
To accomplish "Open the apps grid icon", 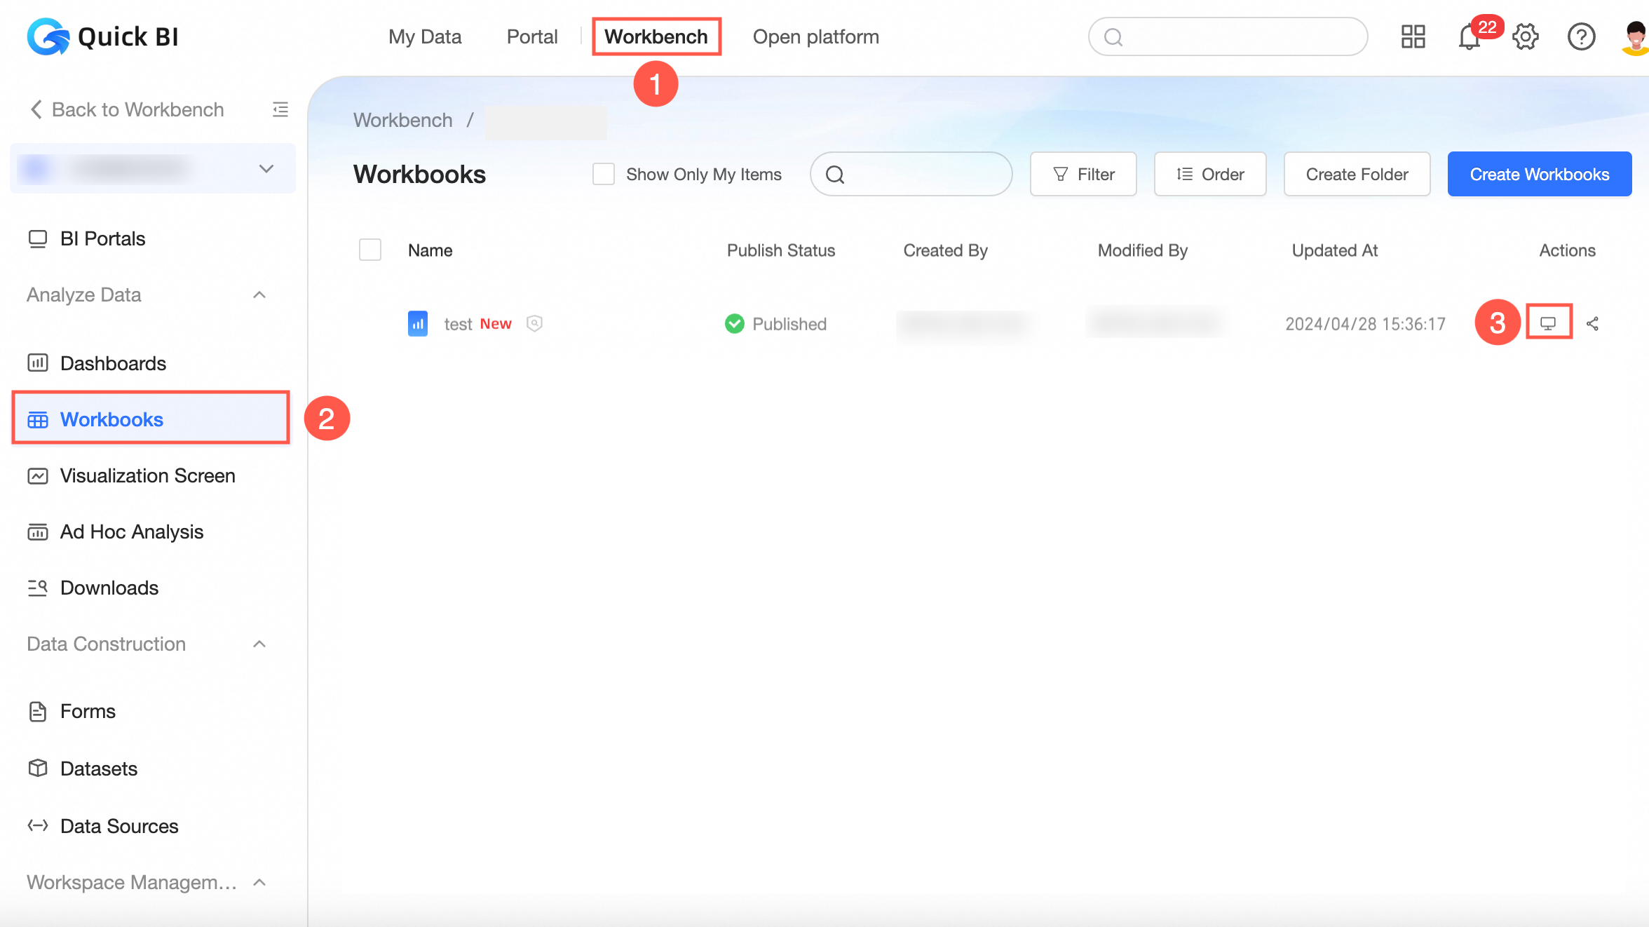I will pyautogui.click(x=1413, y=37).
